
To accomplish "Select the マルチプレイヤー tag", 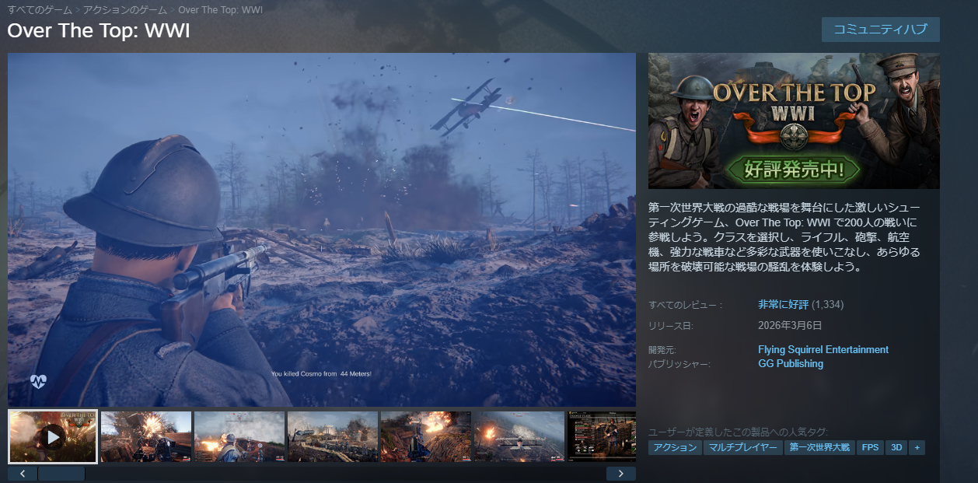I will (x=742, y=447).
